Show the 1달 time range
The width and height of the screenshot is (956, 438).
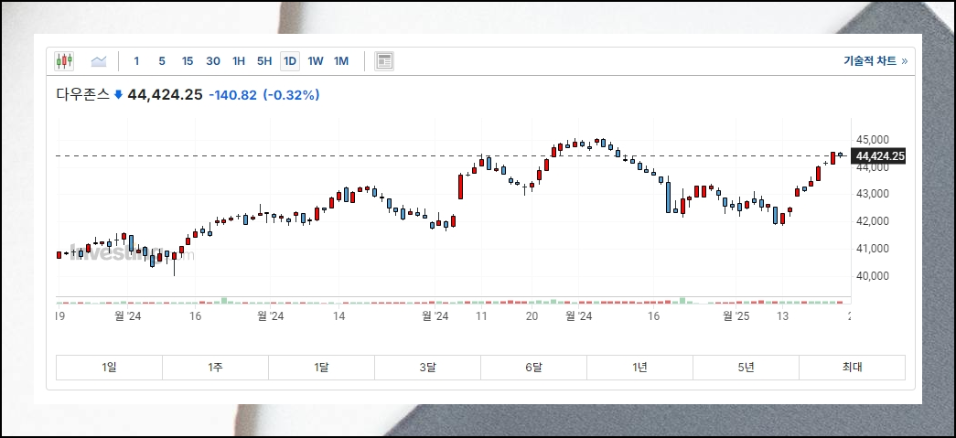321,368
